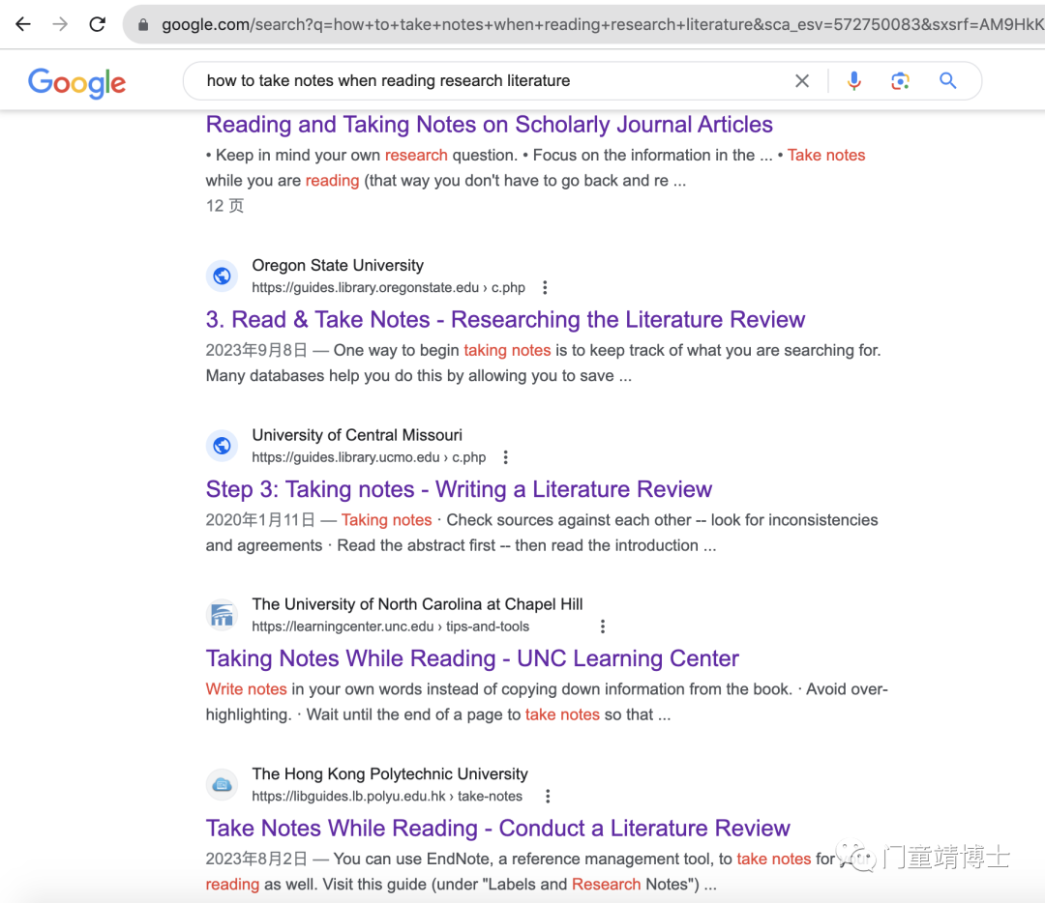Click University of Central Missouri favicon

[x=222, y=446]
